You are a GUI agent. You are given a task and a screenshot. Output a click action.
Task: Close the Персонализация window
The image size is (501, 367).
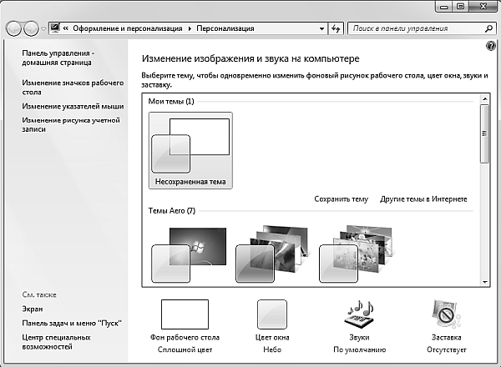pos(483,7)
